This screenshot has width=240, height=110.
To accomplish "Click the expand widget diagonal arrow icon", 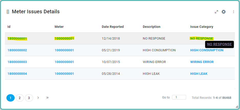I will point(216,12).
